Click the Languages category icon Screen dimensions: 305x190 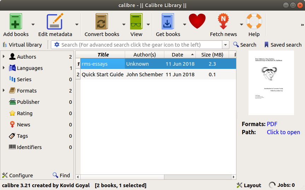click(12, 68)
